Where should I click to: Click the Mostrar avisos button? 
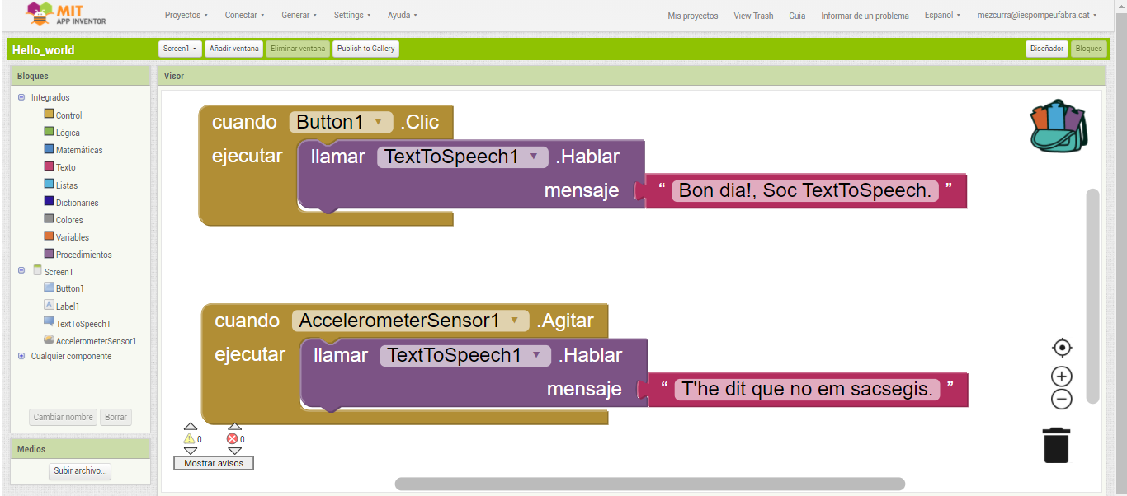point(214,463)
